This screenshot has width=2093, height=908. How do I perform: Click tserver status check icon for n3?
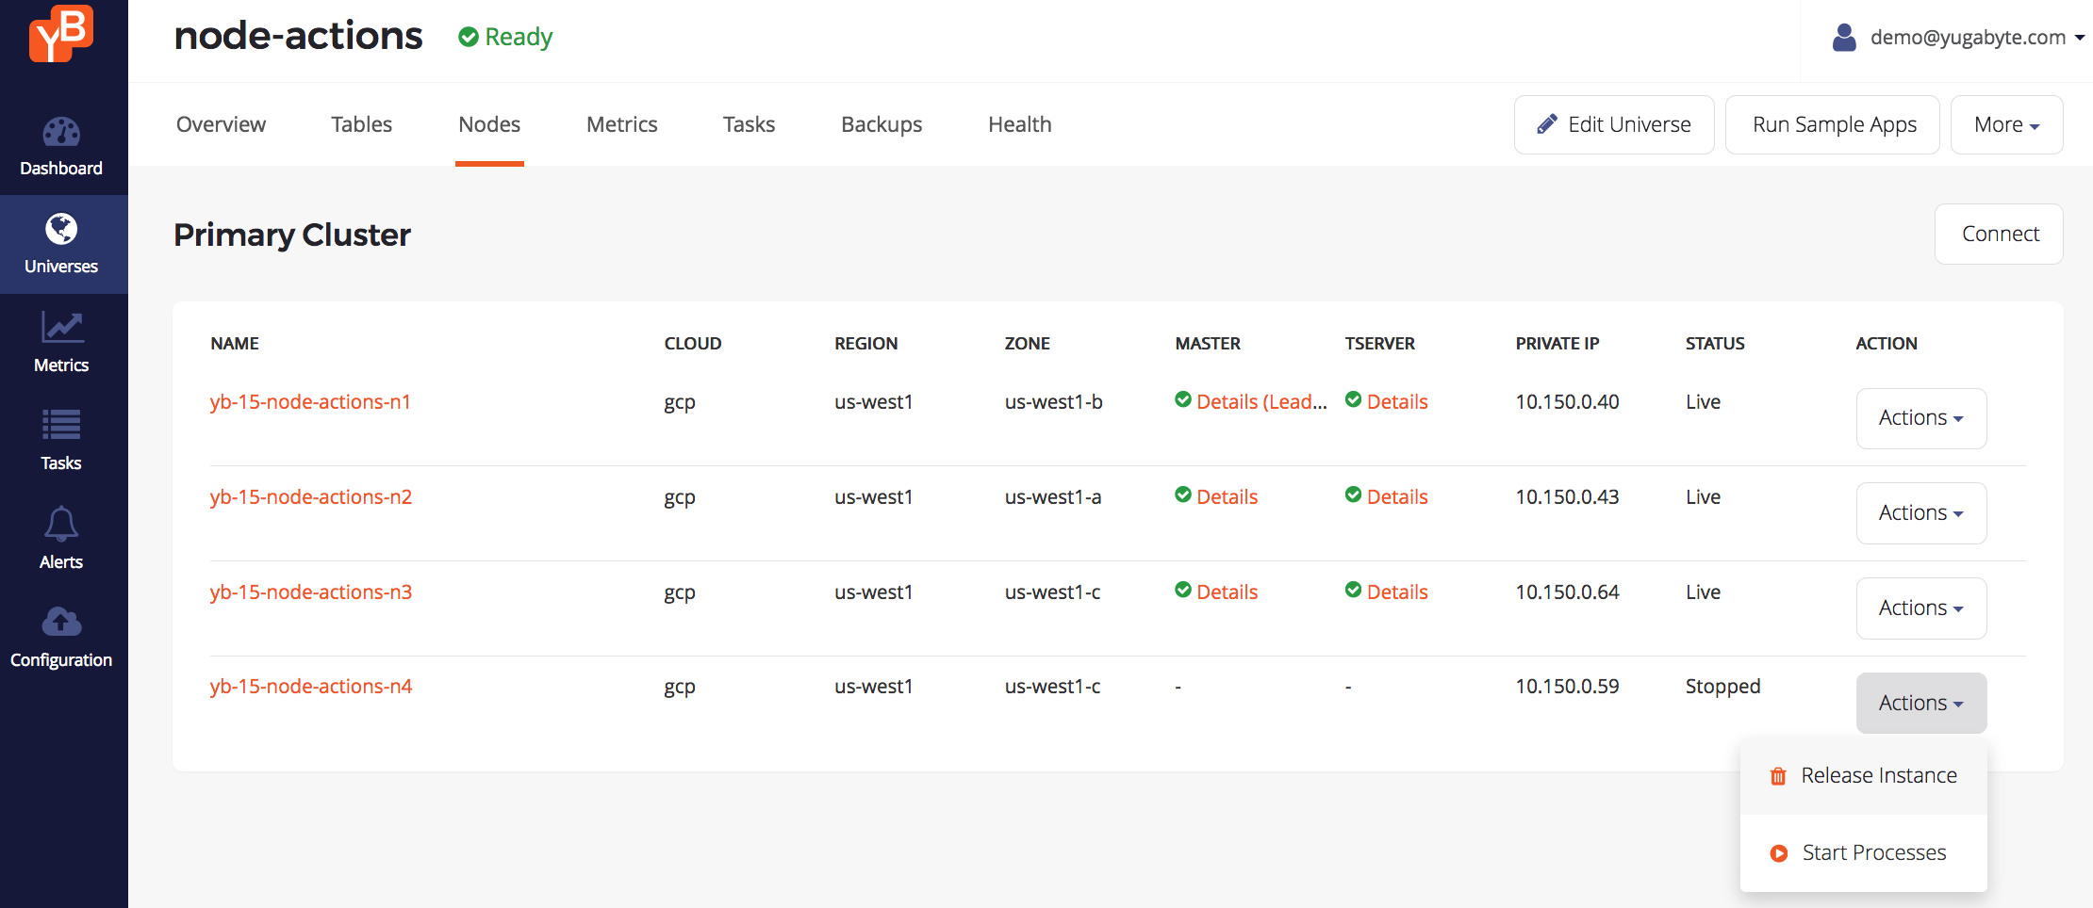[1353, 590]
